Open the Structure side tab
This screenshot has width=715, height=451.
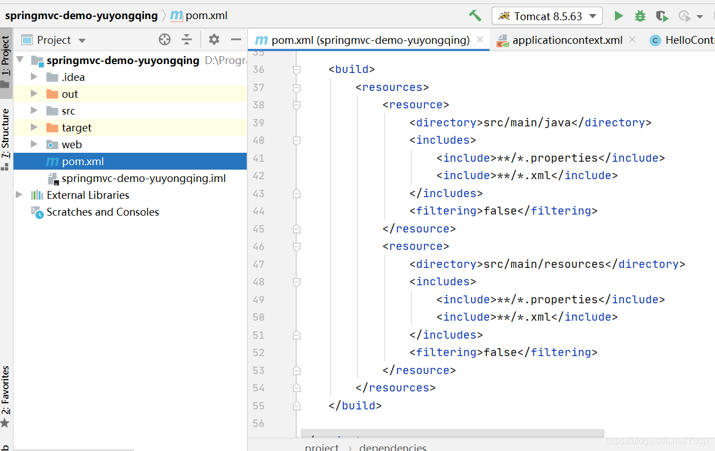tap(6, 134)
